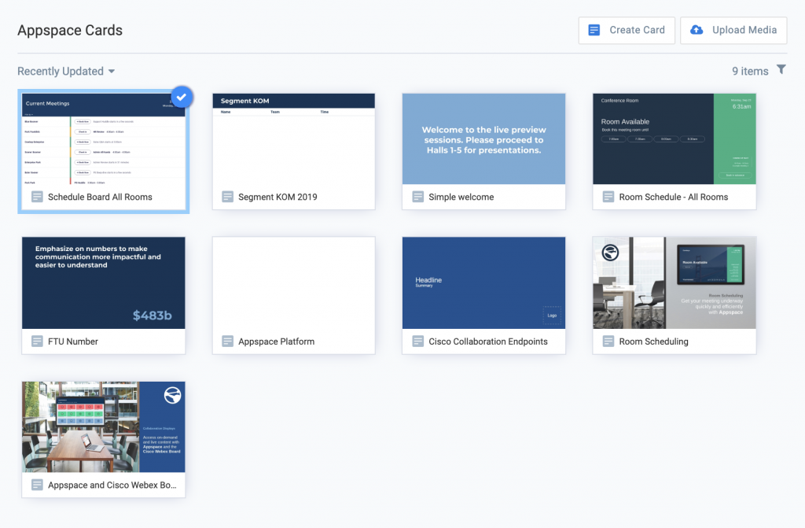Click card icon beside FTU Number
The height and width of the screenshot is (528, 805).
37,342
